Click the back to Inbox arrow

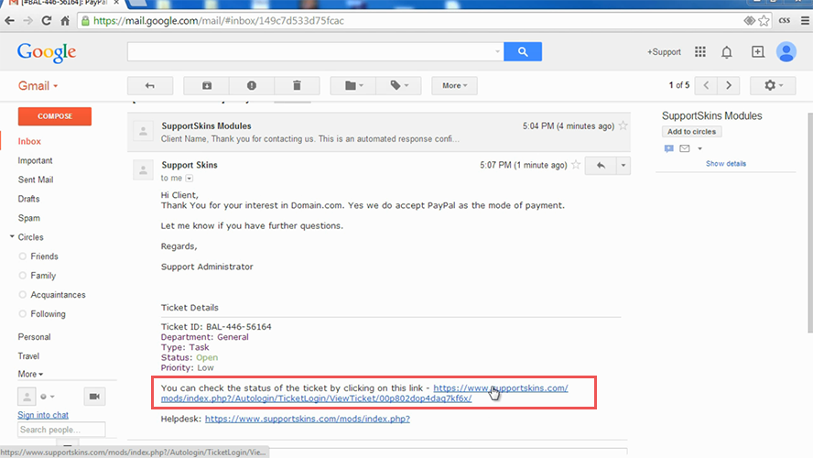click(150, 85)
